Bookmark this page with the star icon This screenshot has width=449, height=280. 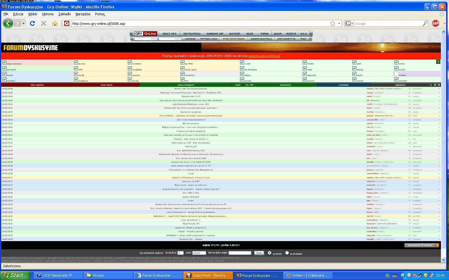point(333,23)
